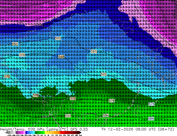Image resolution: width=177 pixels, height=136 pixels.
Task: Click the leftmost 576 contour label
Action: pyautogui.click(x=7, y=76)
